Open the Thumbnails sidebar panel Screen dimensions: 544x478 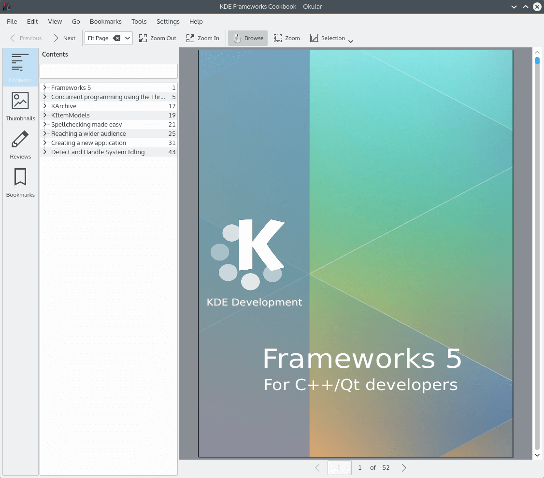(20, 106)
